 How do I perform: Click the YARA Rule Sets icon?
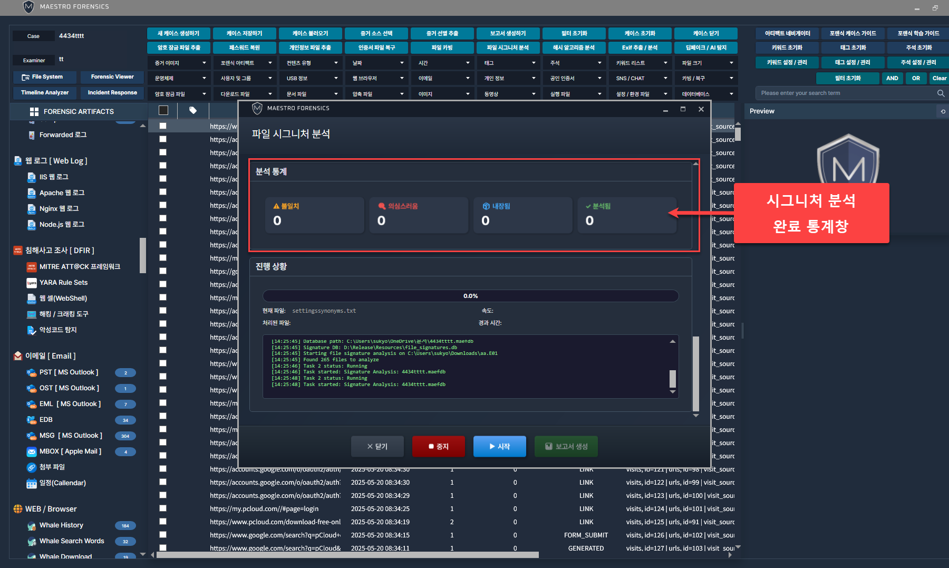click(32, 283)
